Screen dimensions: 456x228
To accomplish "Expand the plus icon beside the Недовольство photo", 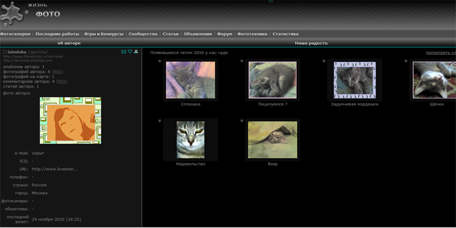I will [x=160, y=121].
